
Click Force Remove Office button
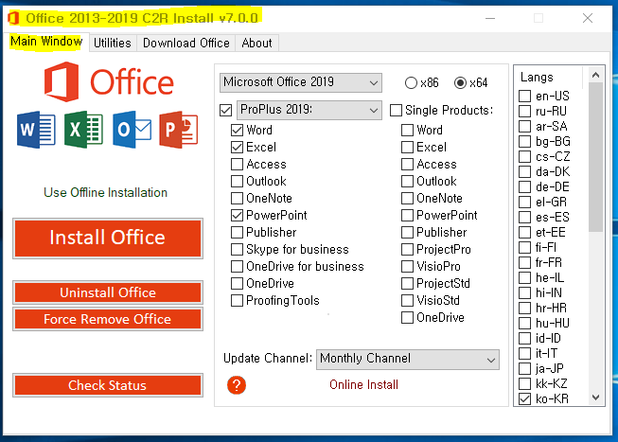[108, 319]
